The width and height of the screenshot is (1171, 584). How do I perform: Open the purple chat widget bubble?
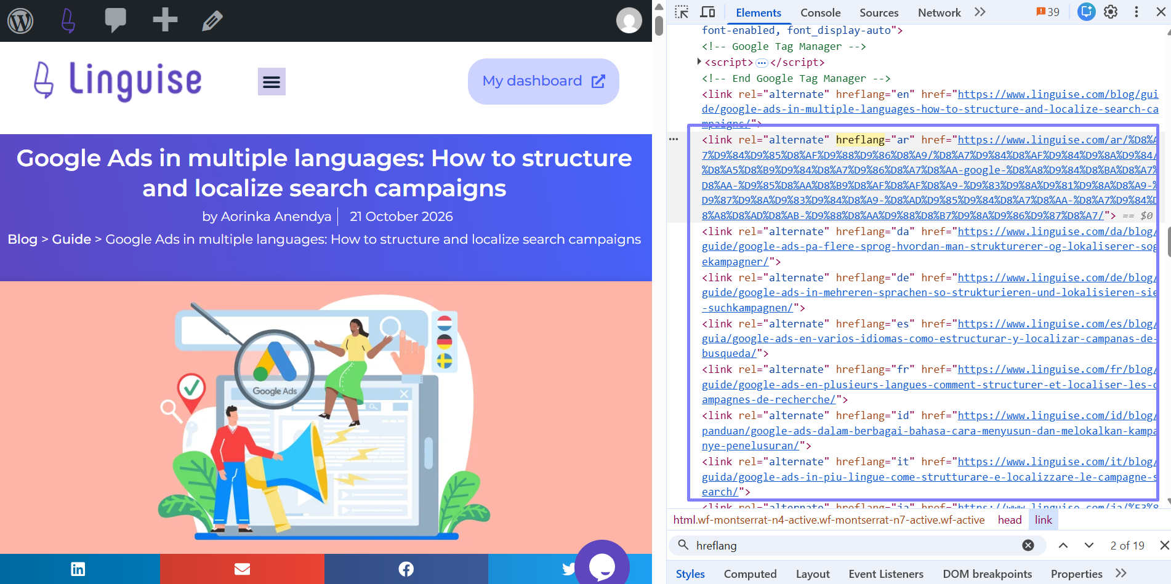602,565
